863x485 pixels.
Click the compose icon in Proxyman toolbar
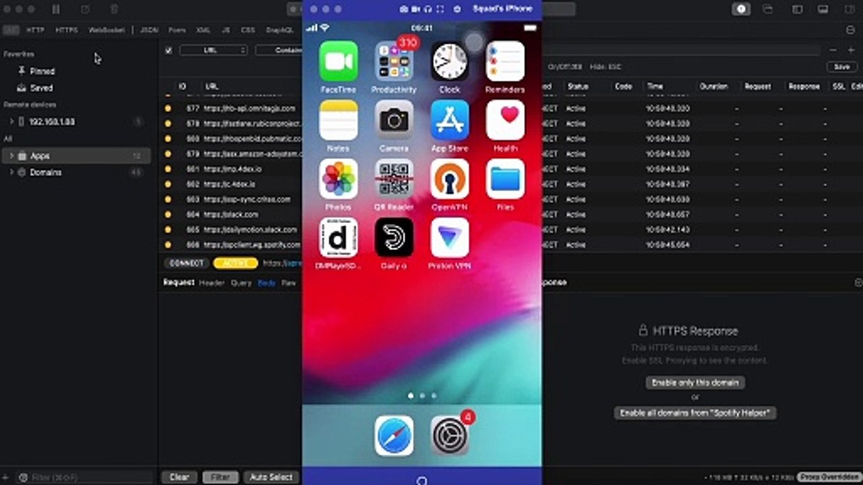point(85,9)
